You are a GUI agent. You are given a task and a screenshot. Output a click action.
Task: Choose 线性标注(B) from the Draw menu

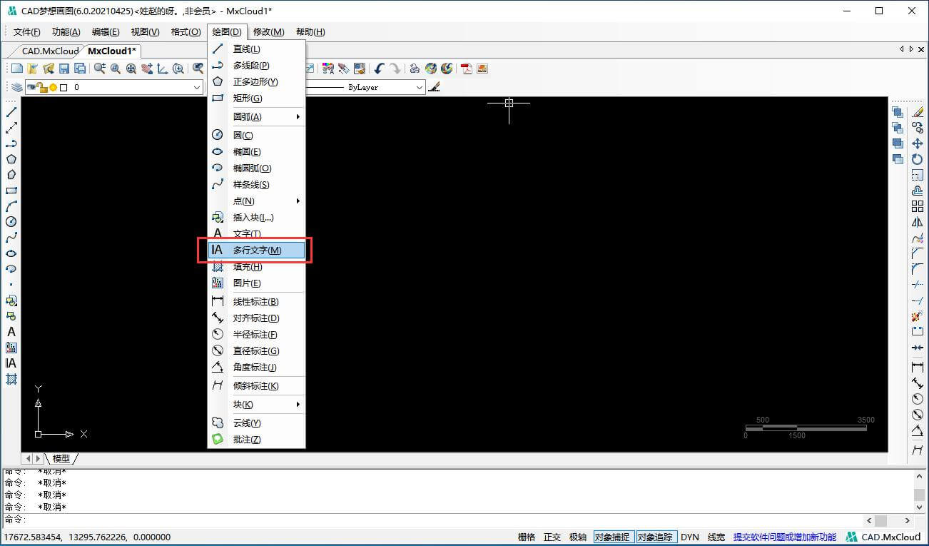(257, 301)
